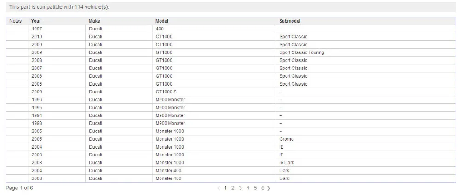Click the Model column header

(162, 21)
